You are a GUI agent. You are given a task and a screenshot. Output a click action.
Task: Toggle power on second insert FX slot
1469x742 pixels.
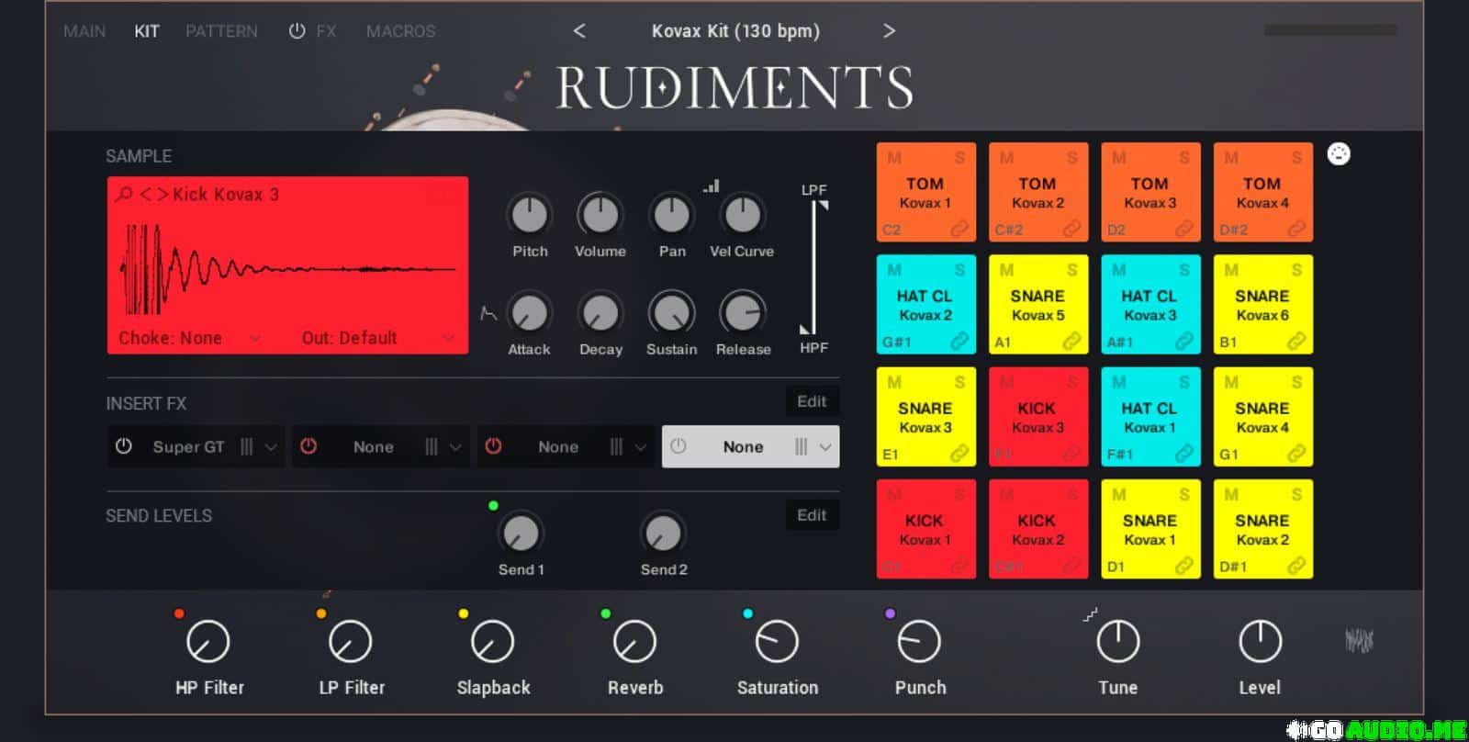(308, 446)
